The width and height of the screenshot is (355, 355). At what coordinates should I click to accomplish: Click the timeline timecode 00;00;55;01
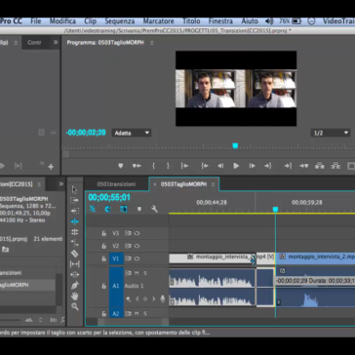109,197
